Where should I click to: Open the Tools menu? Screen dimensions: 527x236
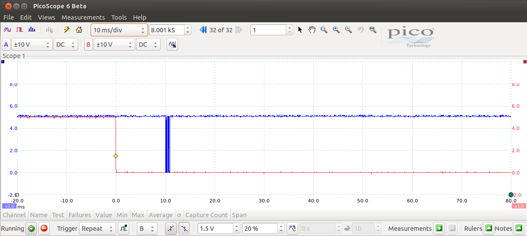pyautogui.click(x=119, y=17)
